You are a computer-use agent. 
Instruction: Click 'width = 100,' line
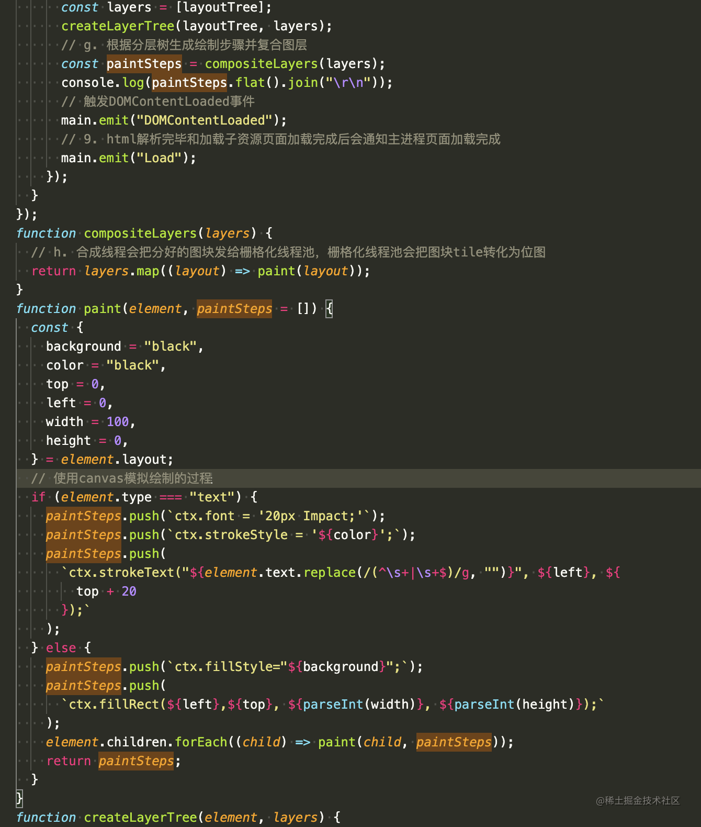coord(91,422)
